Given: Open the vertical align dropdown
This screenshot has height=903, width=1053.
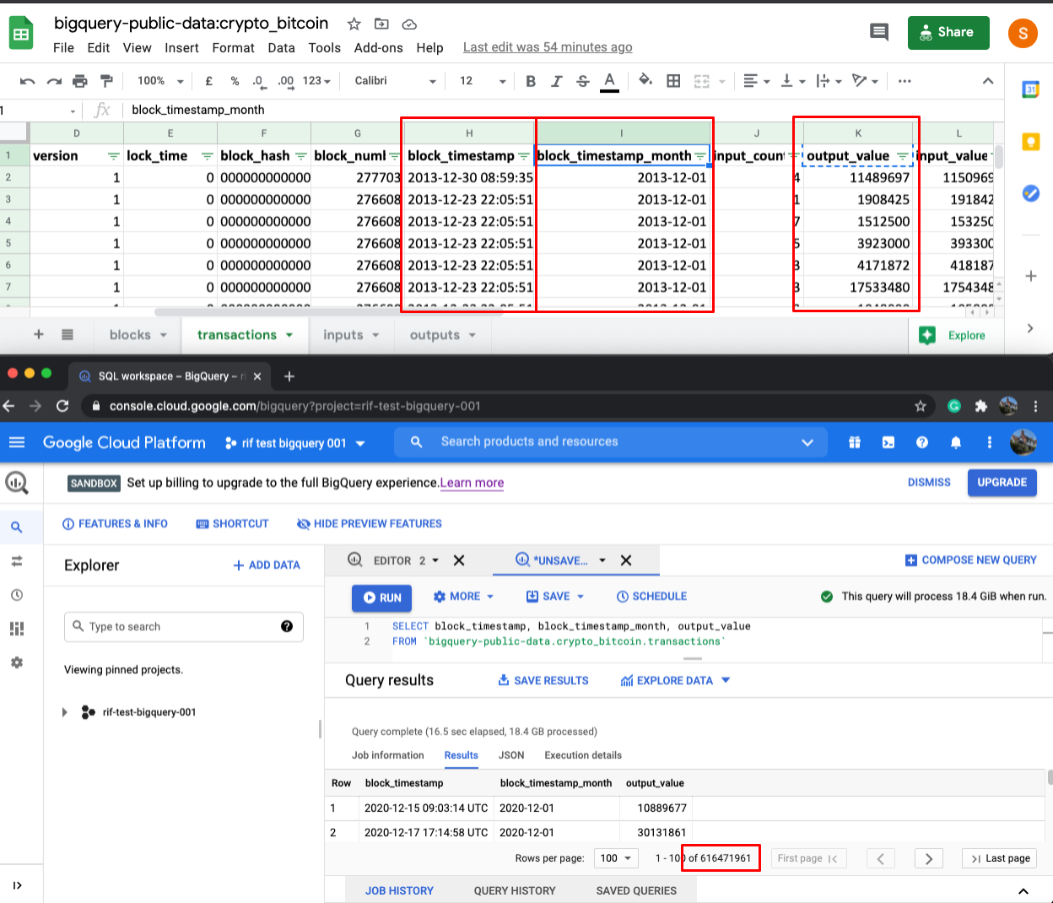Looking at the screenshot, I should (x=793, y=81).
